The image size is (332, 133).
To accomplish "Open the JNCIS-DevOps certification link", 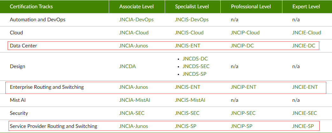I will 192,20.
